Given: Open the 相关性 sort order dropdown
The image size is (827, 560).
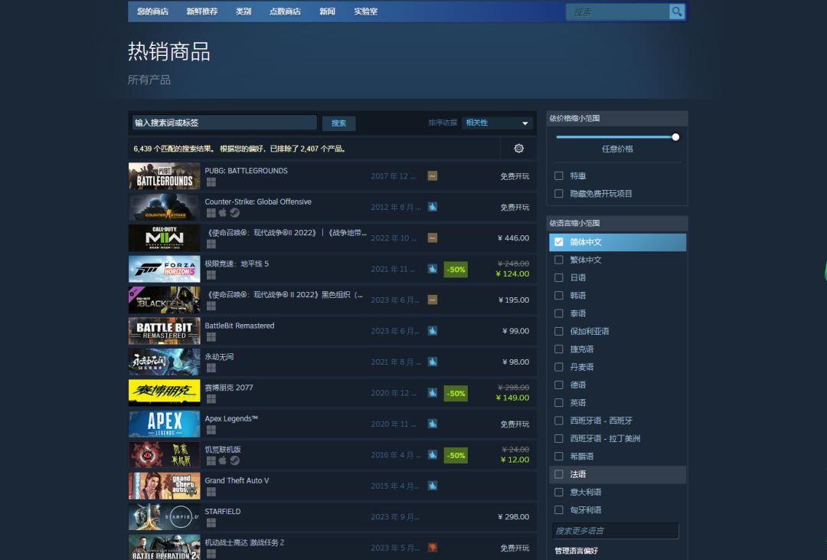Looking at the screenshot, I should (497, 123).
